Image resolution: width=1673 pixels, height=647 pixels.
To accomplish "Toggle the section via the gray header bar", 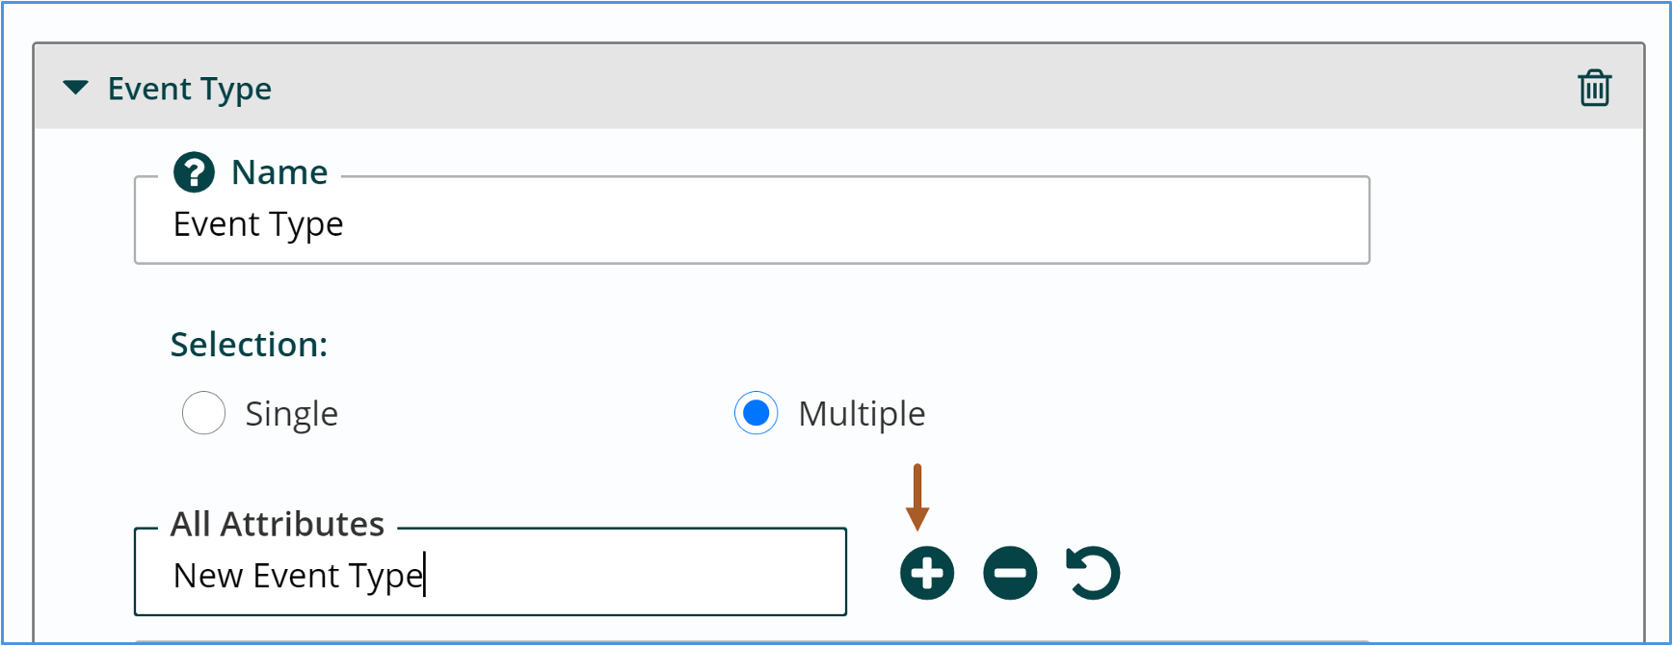I will [838, 87].
